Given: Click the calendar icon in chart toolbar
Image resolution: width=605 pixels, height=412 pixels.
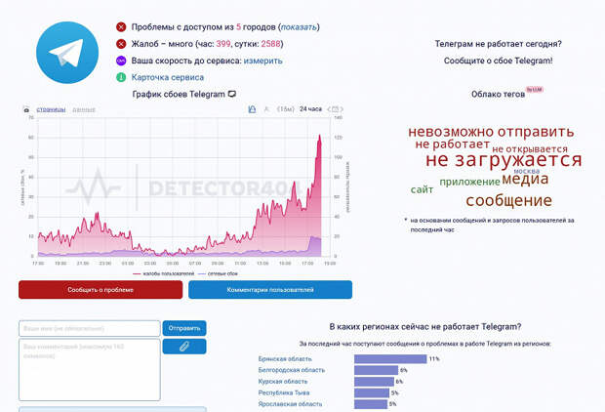Looking at the screenshot, I should [x=336, y=109].
